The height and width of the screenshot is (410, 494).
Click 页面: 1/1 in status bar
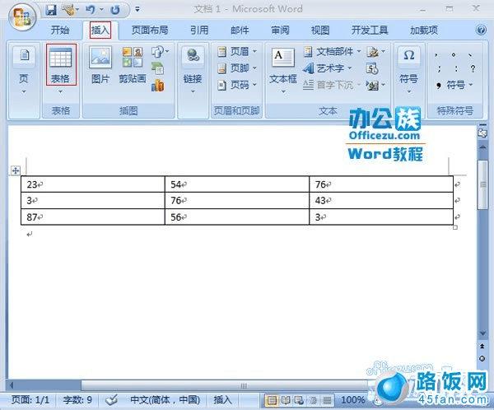30,400
